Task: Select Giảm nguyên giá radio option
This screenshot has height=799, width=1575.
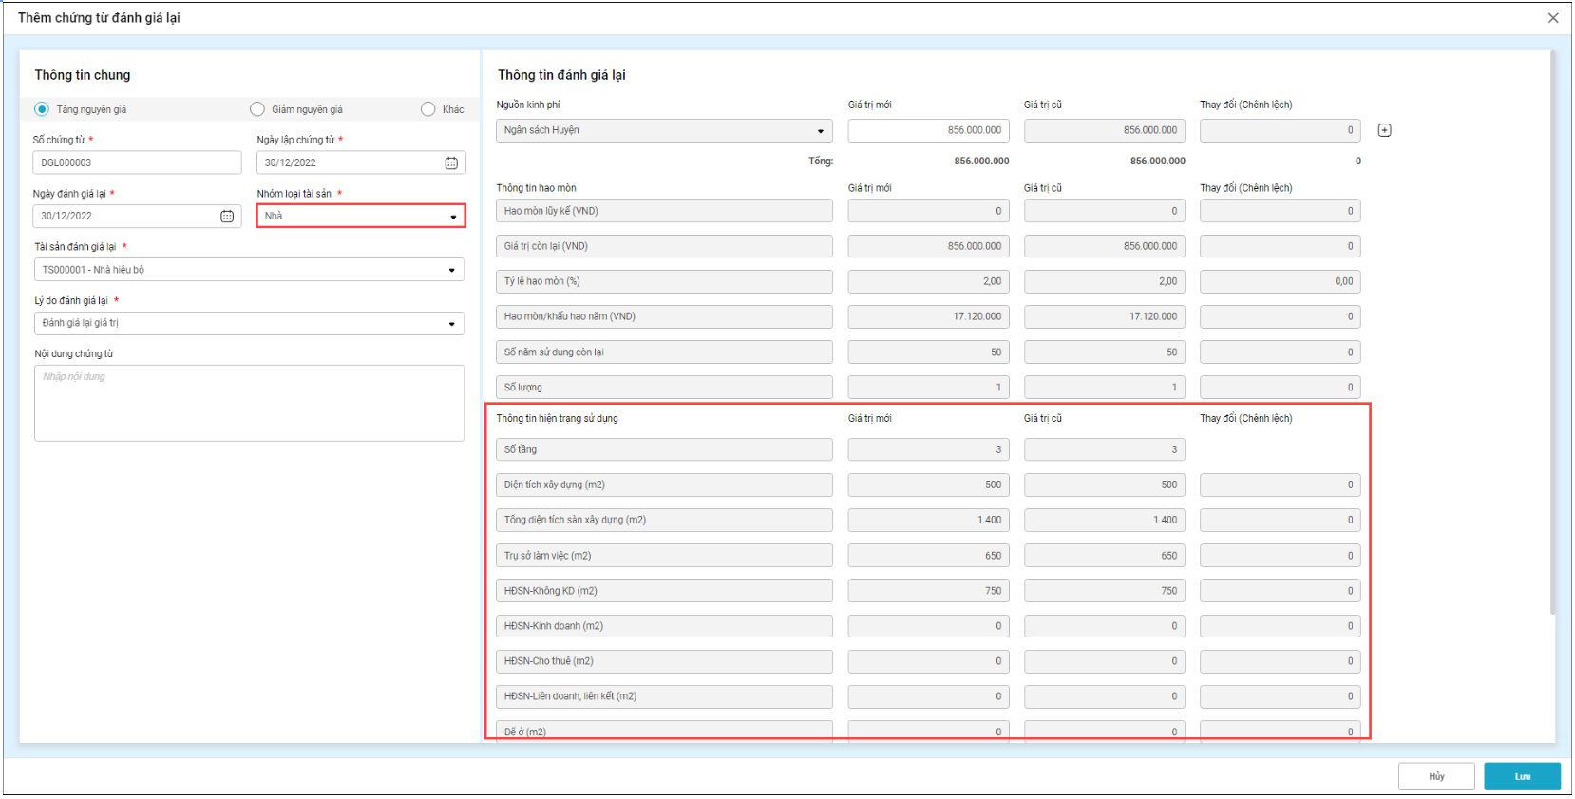Action: pyautogui.click(x=257, y=109)
